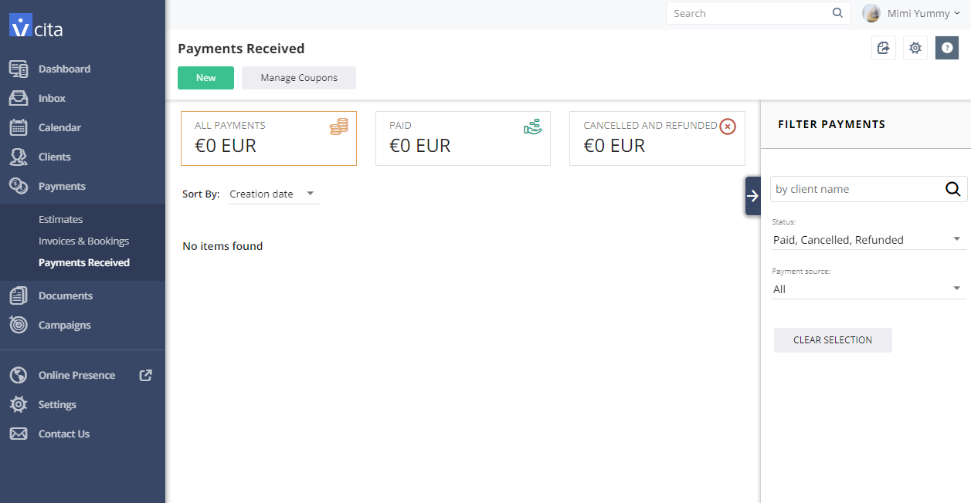971x503 pixels.
Task: Focus the by client name field
Action: [856, 189]
